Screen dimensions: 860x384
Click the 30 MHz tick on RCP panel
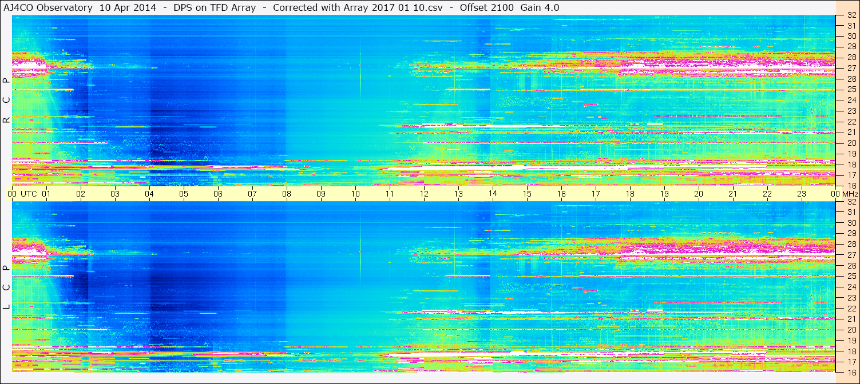(x=851, y=36)
